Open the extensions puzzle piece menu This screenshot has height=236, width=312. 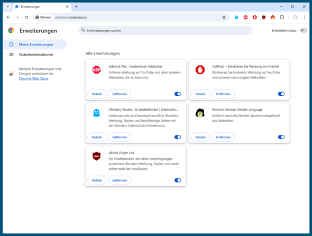(282, 17)
